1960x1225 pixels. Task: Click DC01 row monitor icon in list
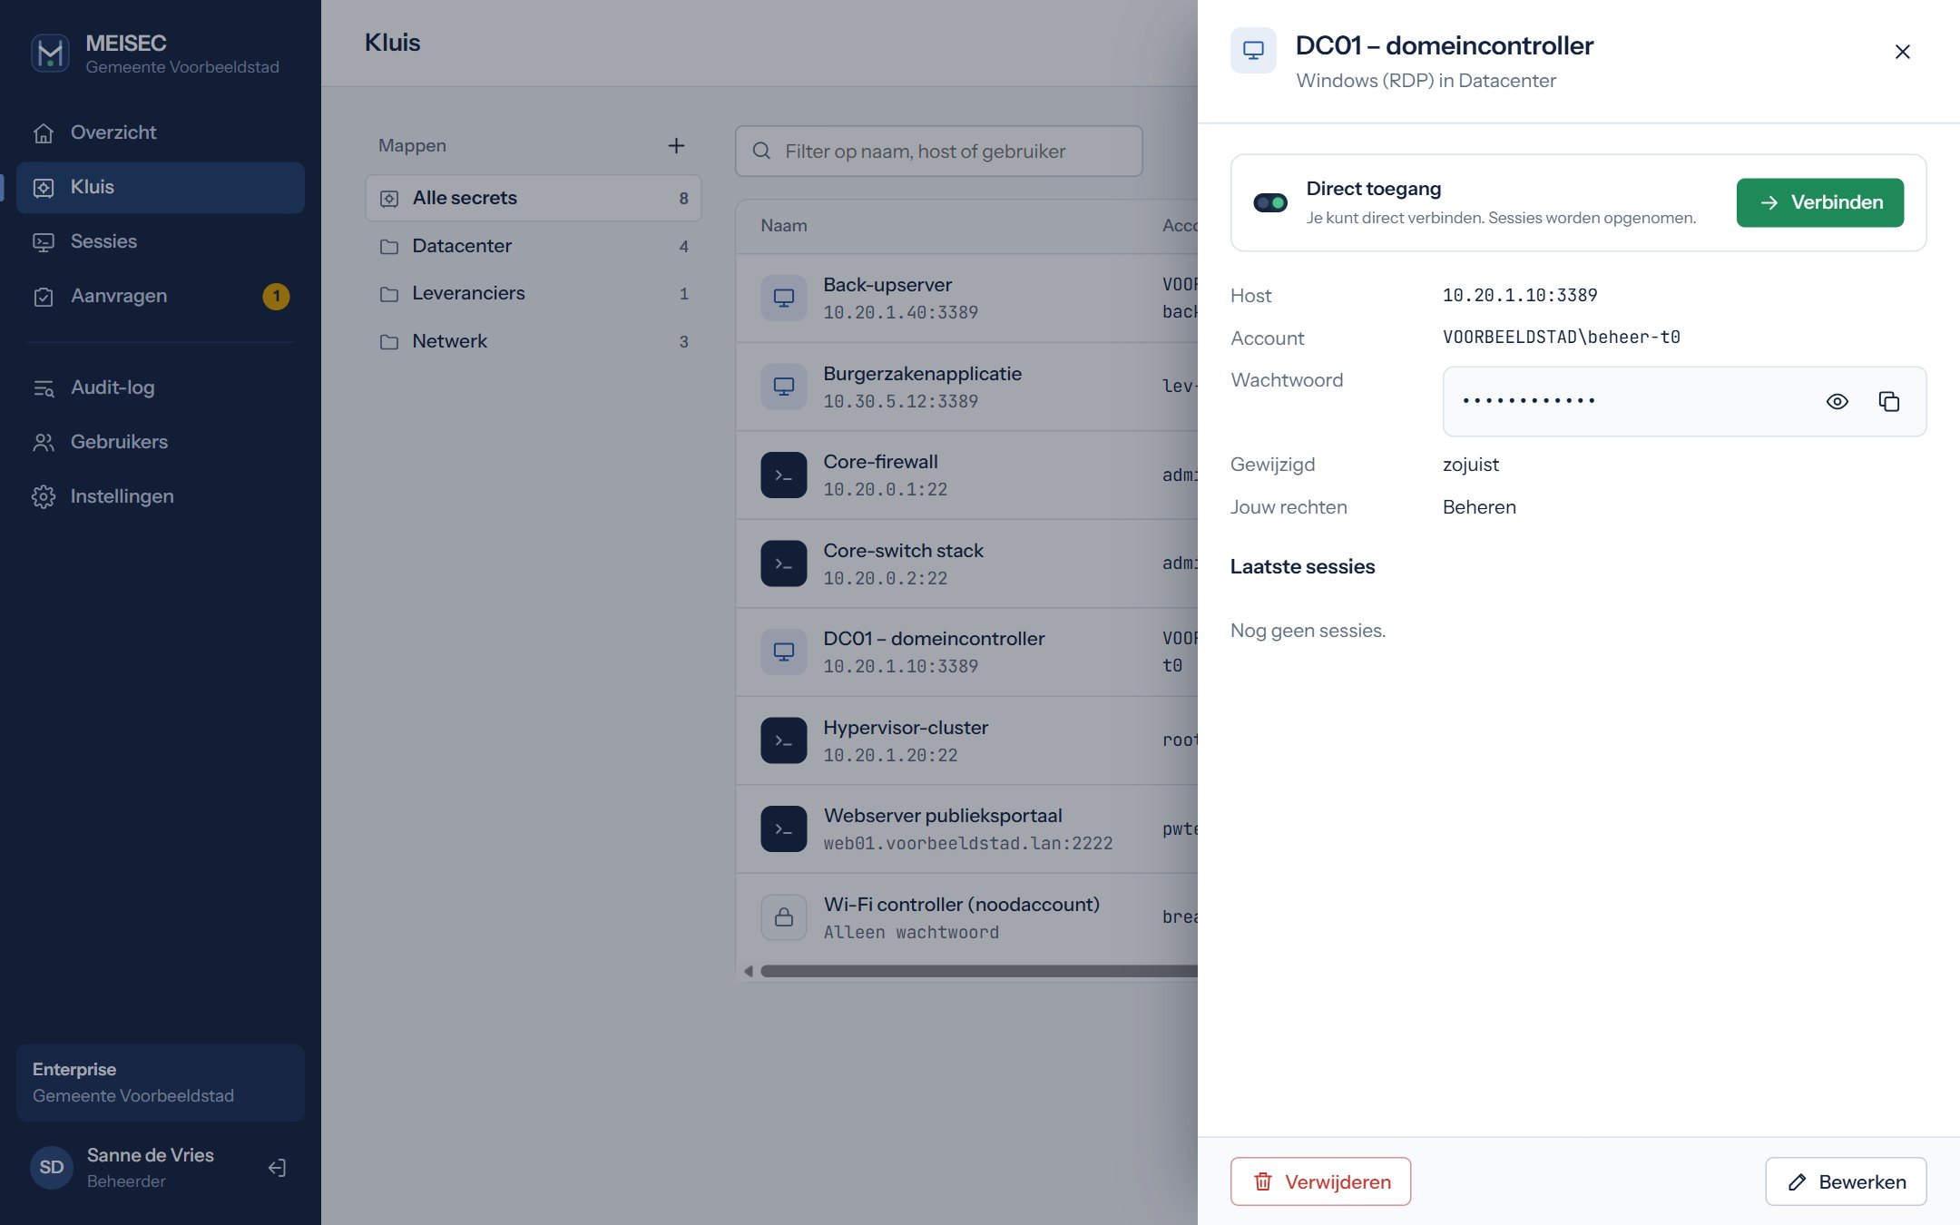pyautogui.click(x=784, y=652)
